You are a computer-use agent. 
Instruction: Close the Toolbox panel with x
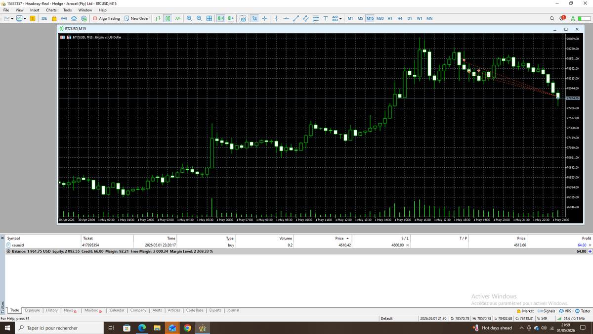(x=2, y=238)
